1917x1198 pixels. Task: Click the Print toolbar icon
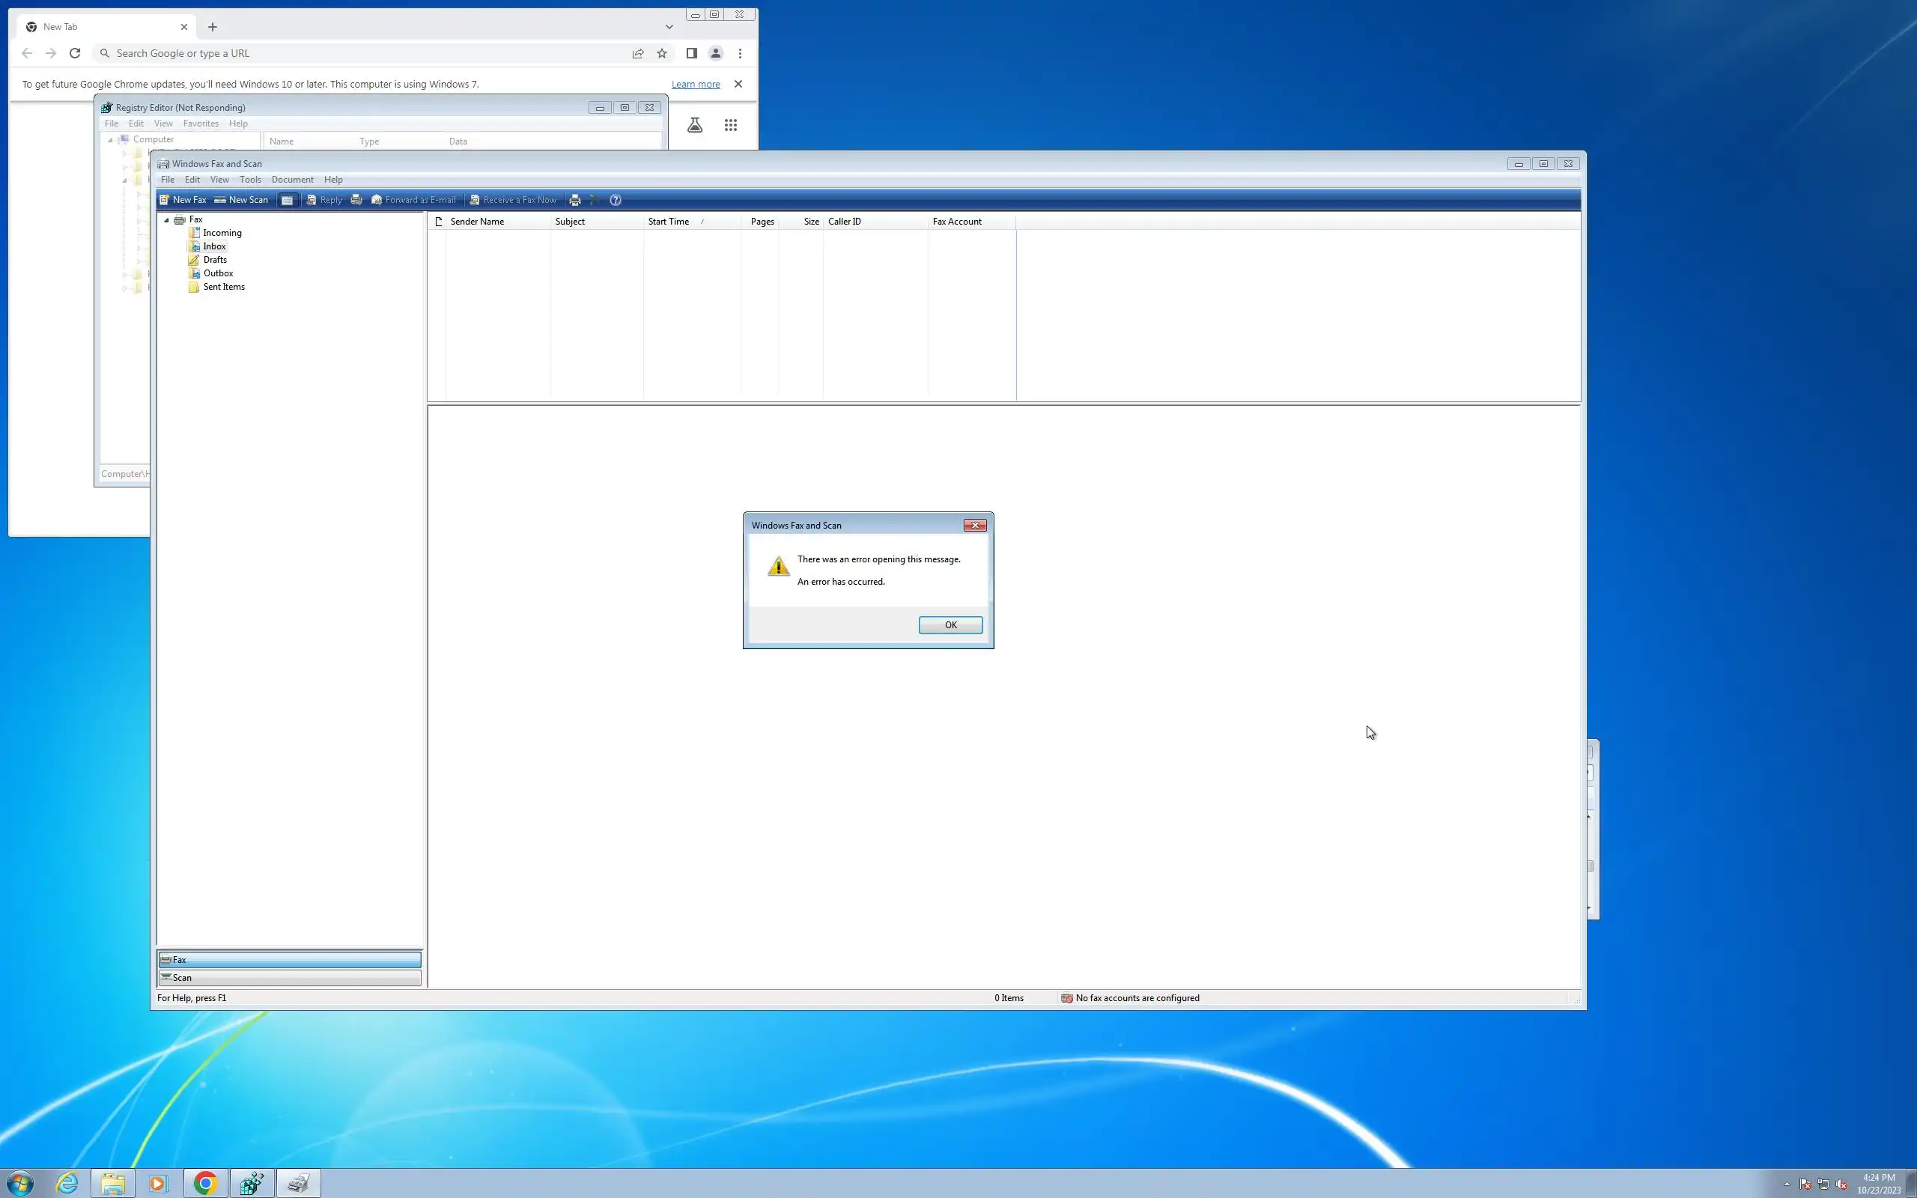click(575, 201)
